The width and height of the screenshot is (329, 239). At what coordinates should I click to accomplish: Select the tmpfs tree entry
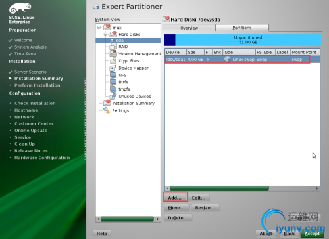tap(124, 89)
